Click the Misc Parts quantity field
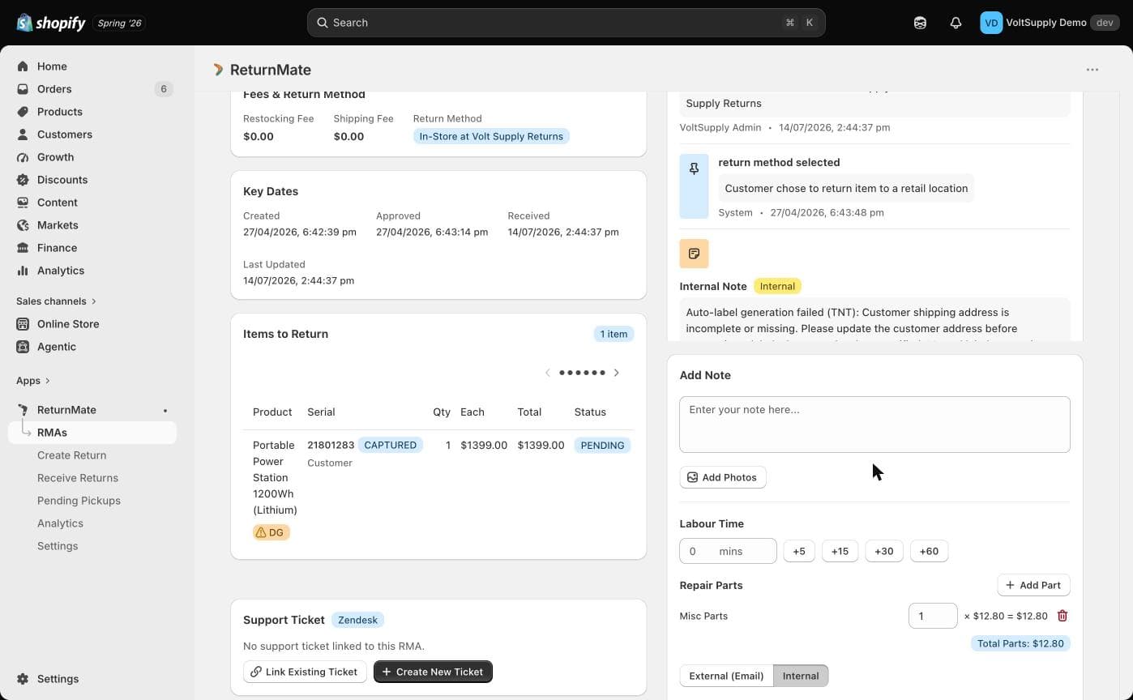 (933, 616)
